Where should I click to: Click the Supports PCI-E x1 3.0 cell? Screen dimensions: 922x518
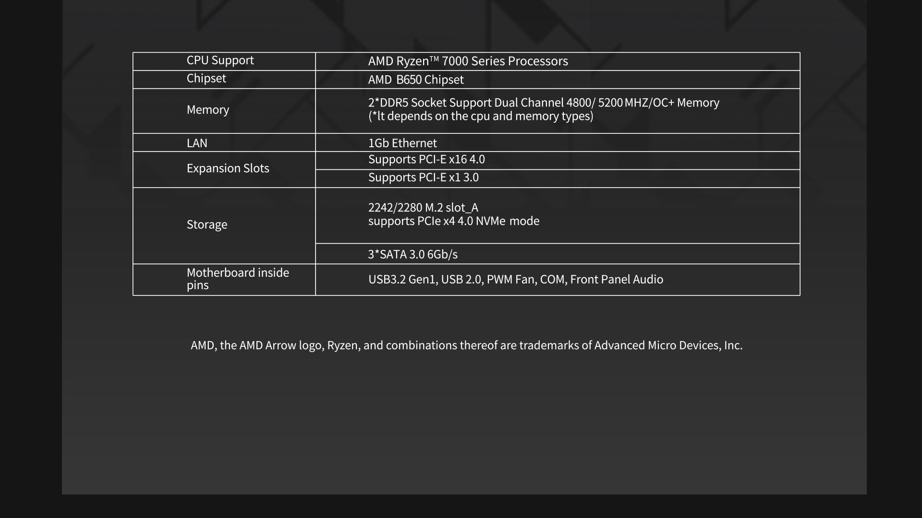click(423, 177)
